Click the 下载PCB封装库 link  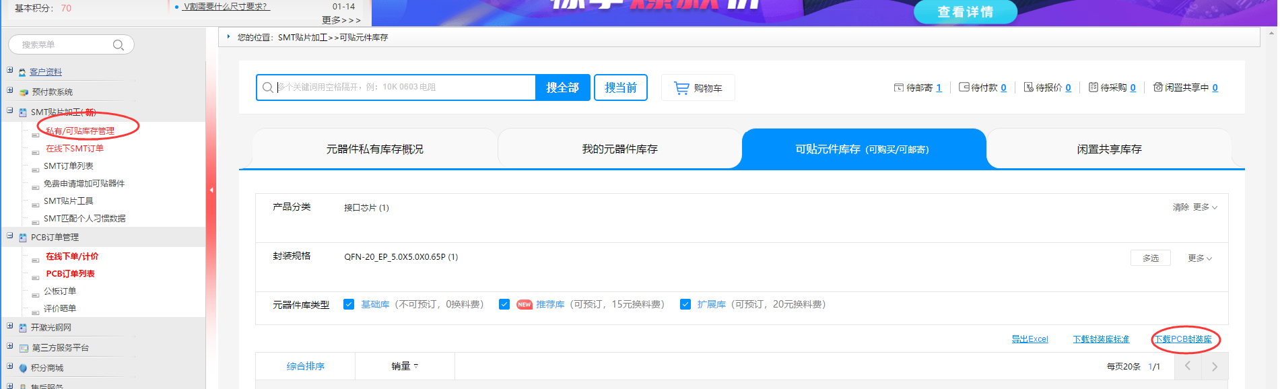1183,339
